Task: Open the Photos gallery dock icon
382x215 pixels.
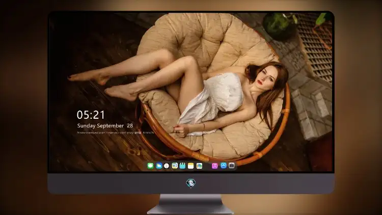Action: coord(199,166)
